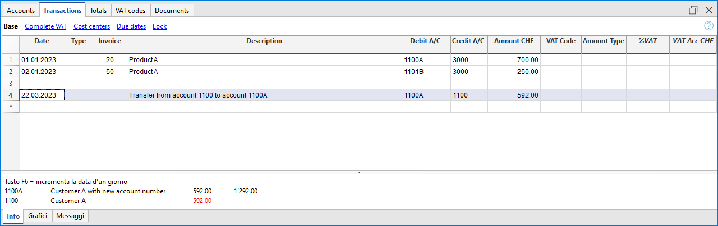The height and width of the screenshot is (226, 718).
Task: Show the Due dates view
Action: coord(131,26)
